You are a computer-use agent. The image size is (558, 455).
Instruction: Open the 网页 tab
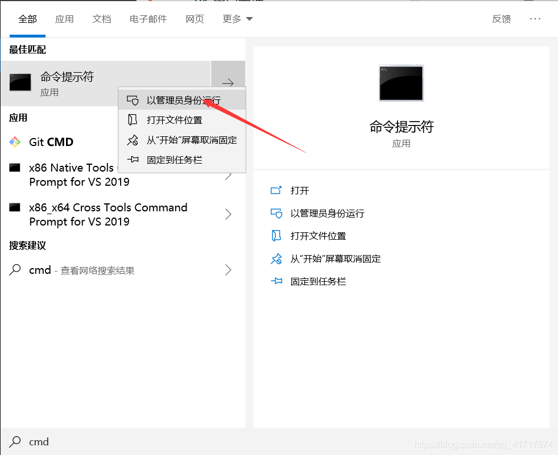click(x=195, y=19)
